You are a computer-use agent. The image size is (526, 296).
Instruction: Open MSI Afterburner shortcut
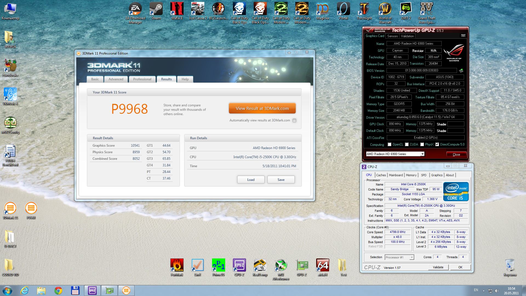pos(281,269)
